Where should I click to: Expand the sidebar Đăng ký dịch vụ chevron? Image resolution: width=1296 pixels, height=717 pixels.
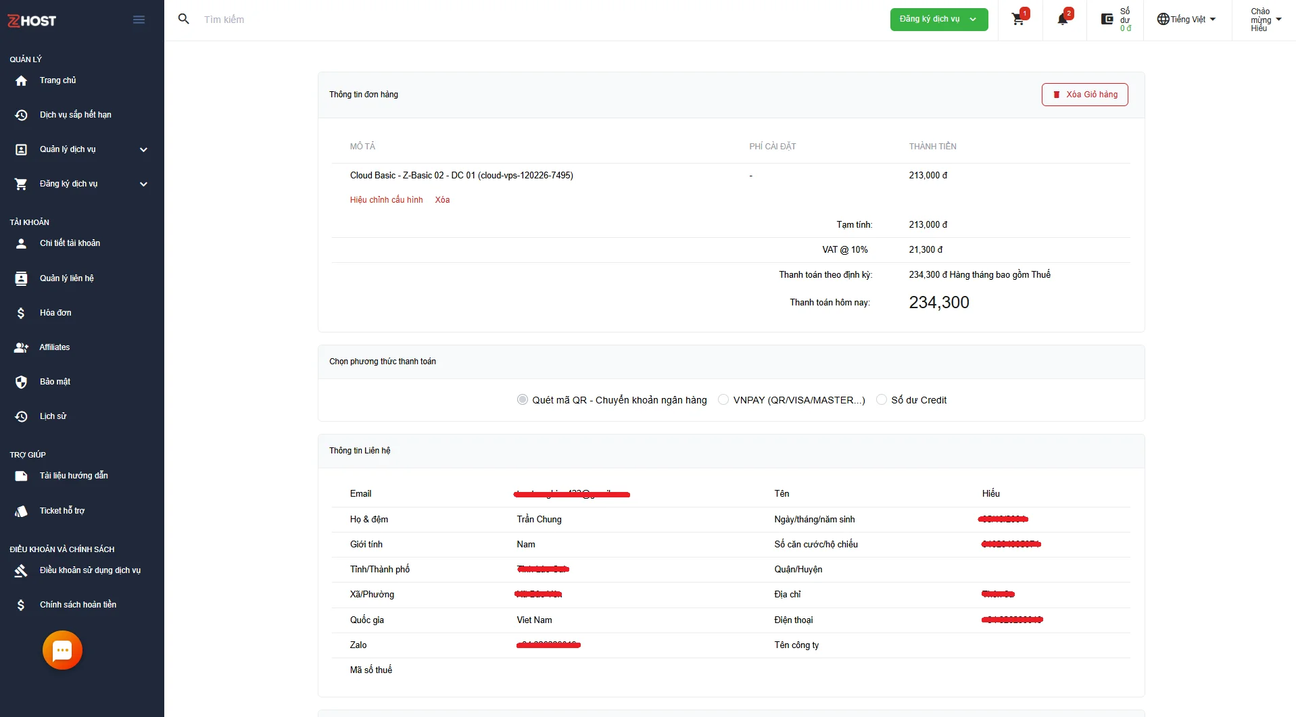pyautogui.click(x=143, y=184)
